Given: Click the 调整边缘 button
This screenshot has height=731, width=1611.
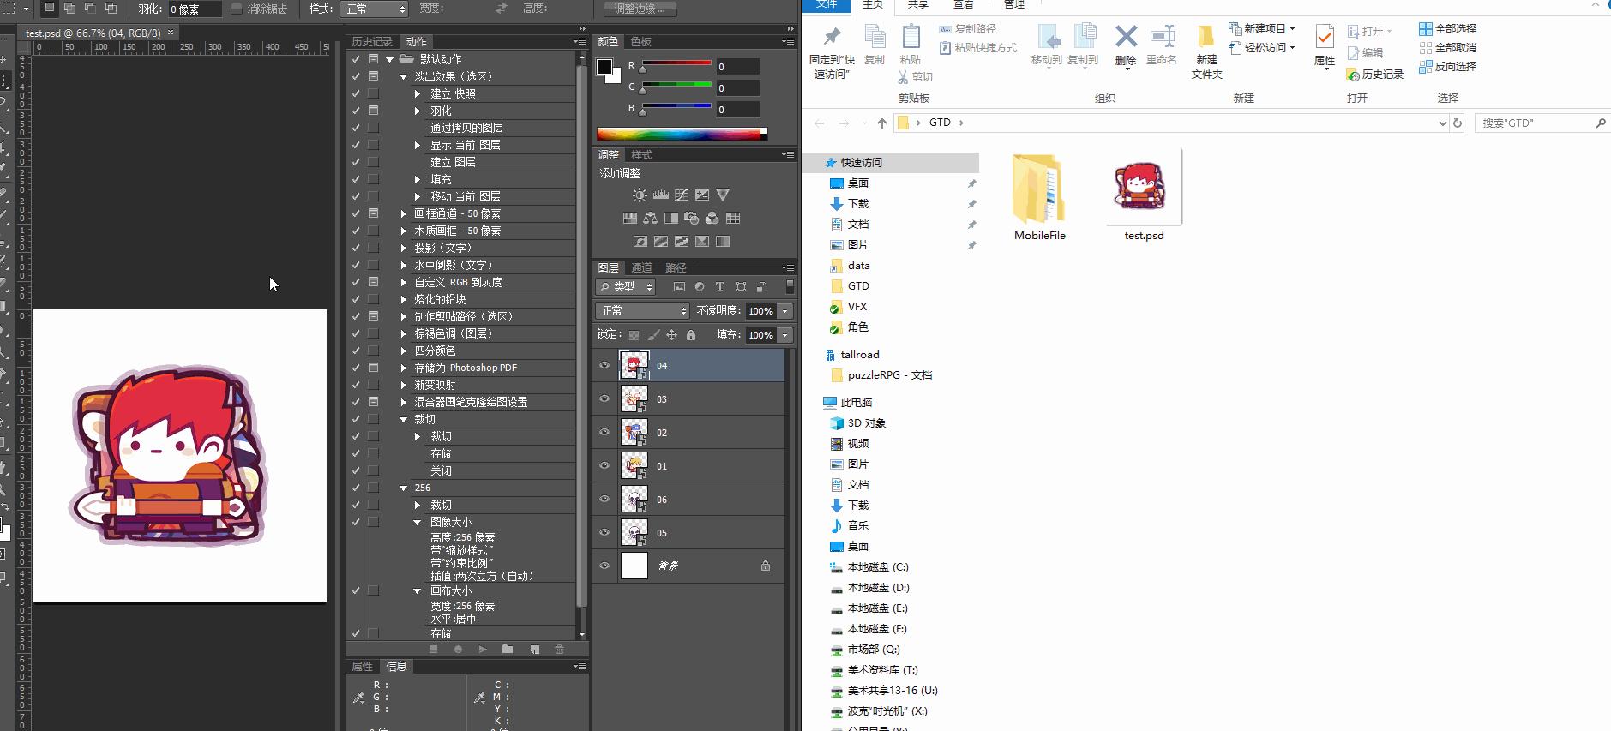Looking at the screenshot, I should pyautogui.click(x=640, y=9).
